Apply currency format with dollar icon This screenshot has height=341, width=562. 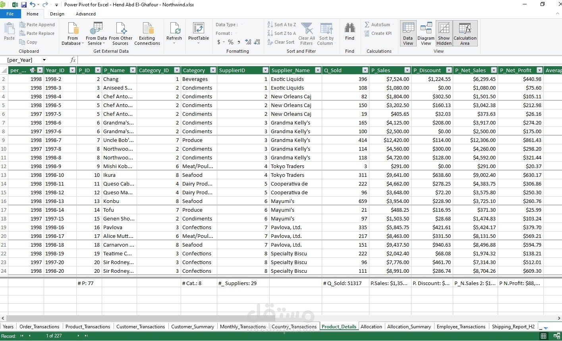click(219, 42)
